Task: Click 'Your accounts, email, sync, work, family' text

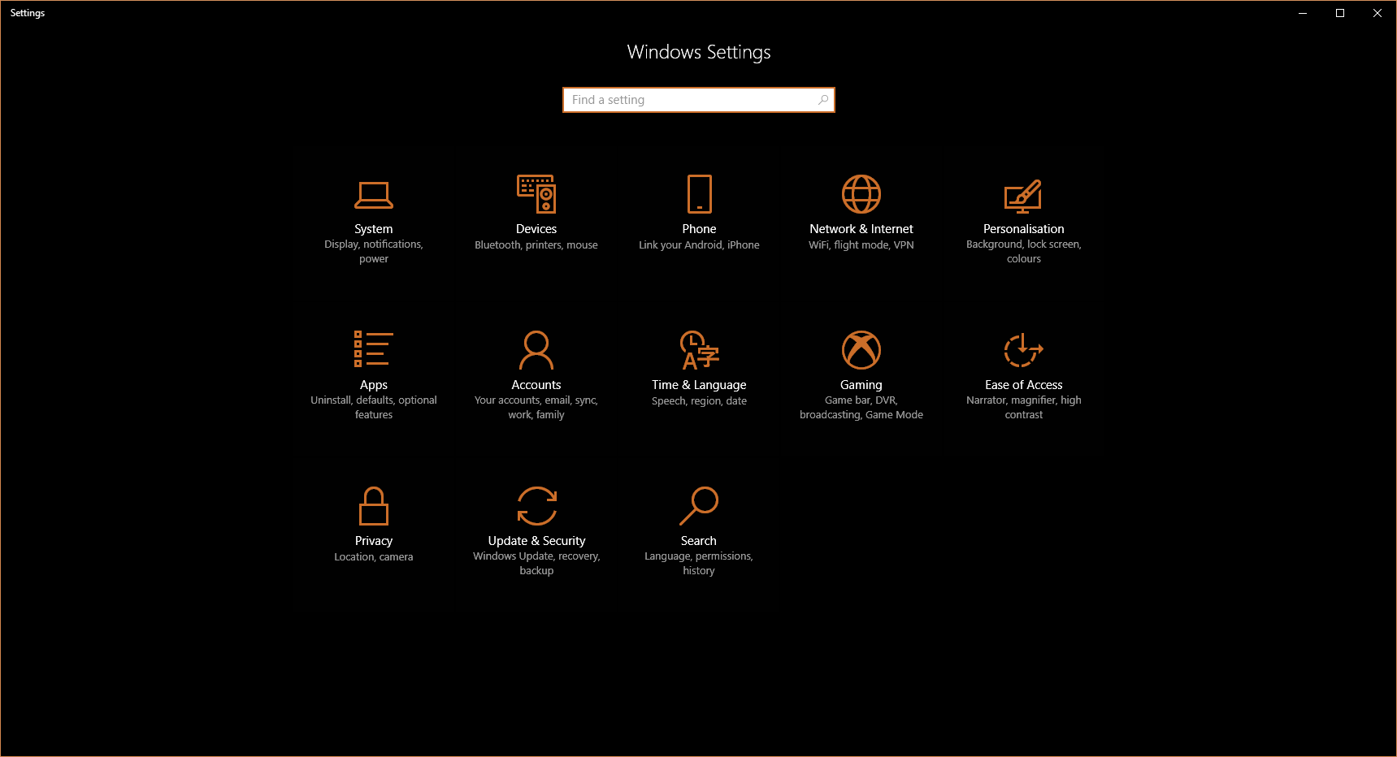Action: pos(536,408)
